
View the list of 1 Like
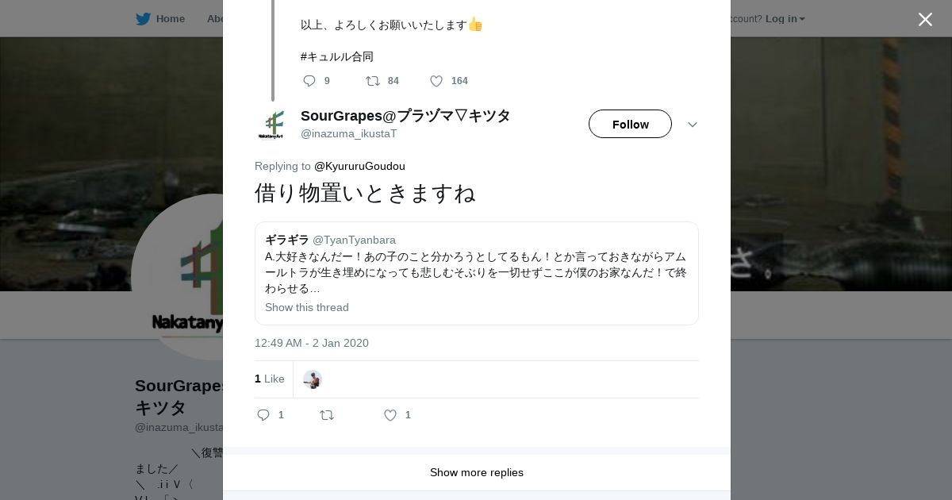(270, 379)
